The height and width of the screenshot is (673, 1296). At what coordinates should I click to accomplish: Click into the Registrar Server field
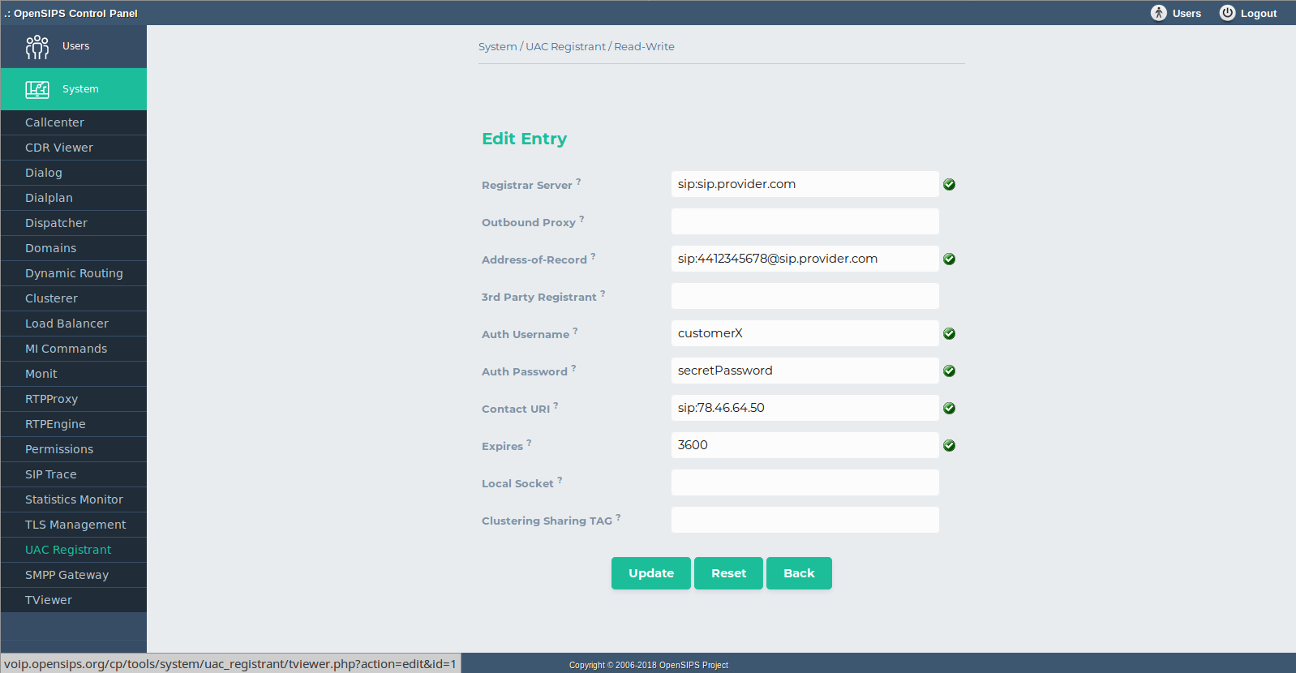(x=805, y=184)
